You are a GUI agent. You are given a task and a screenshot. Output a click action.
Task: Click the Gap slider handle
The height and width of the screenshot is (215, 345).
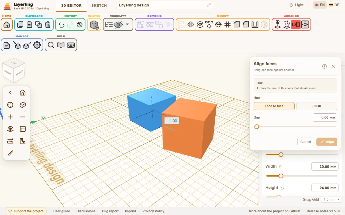257,127
